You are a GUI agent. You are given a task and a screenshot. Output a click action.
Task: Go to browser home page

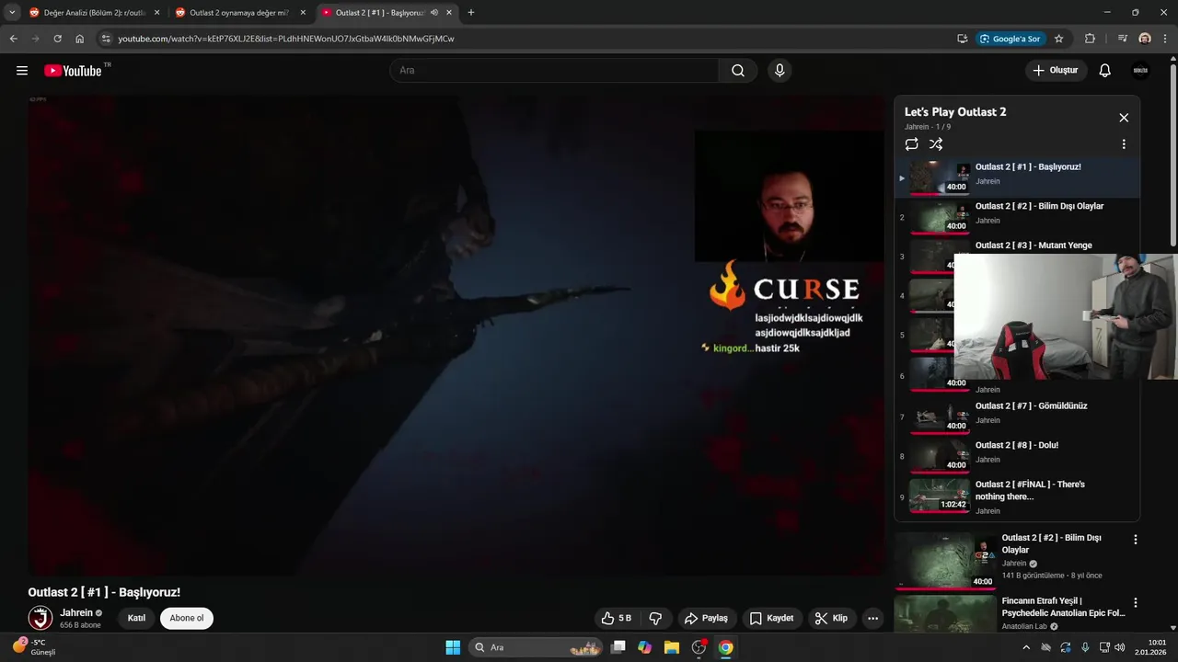pos(79,39)
